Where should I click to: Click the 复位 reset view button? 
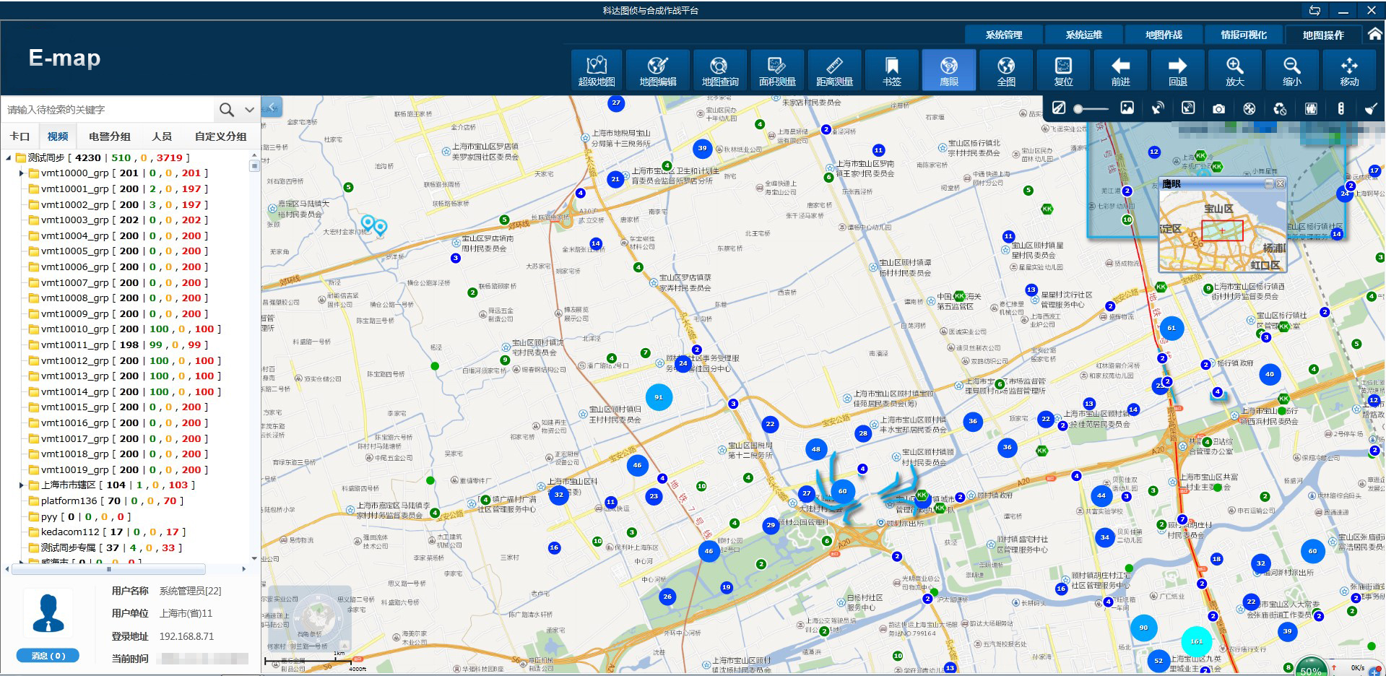(x=1063, y=70)
